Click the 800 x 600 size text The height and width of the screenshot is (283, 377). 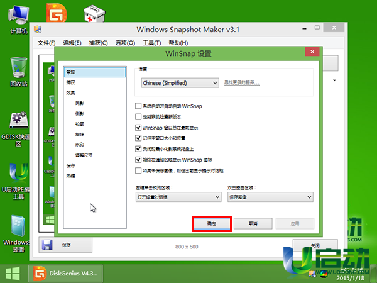coord(187,247)
